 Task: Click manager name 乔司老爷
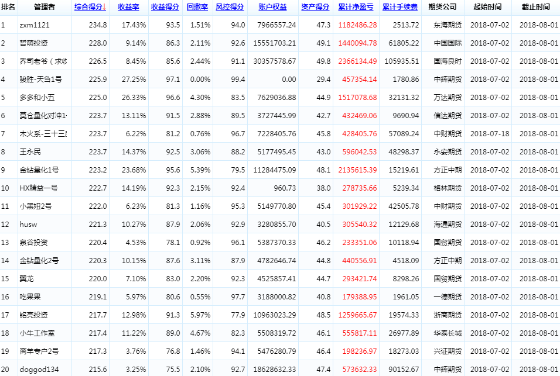pos(43,61)
